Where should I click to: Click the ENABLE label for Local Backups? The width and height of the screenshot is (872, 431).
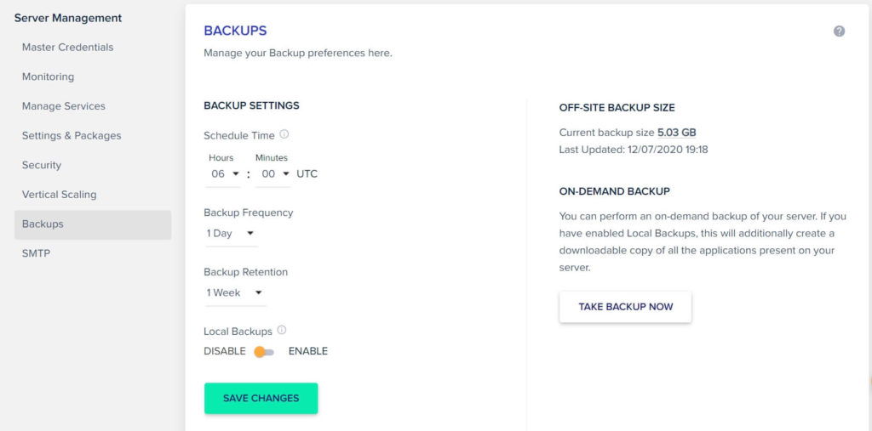click(308, 352)
